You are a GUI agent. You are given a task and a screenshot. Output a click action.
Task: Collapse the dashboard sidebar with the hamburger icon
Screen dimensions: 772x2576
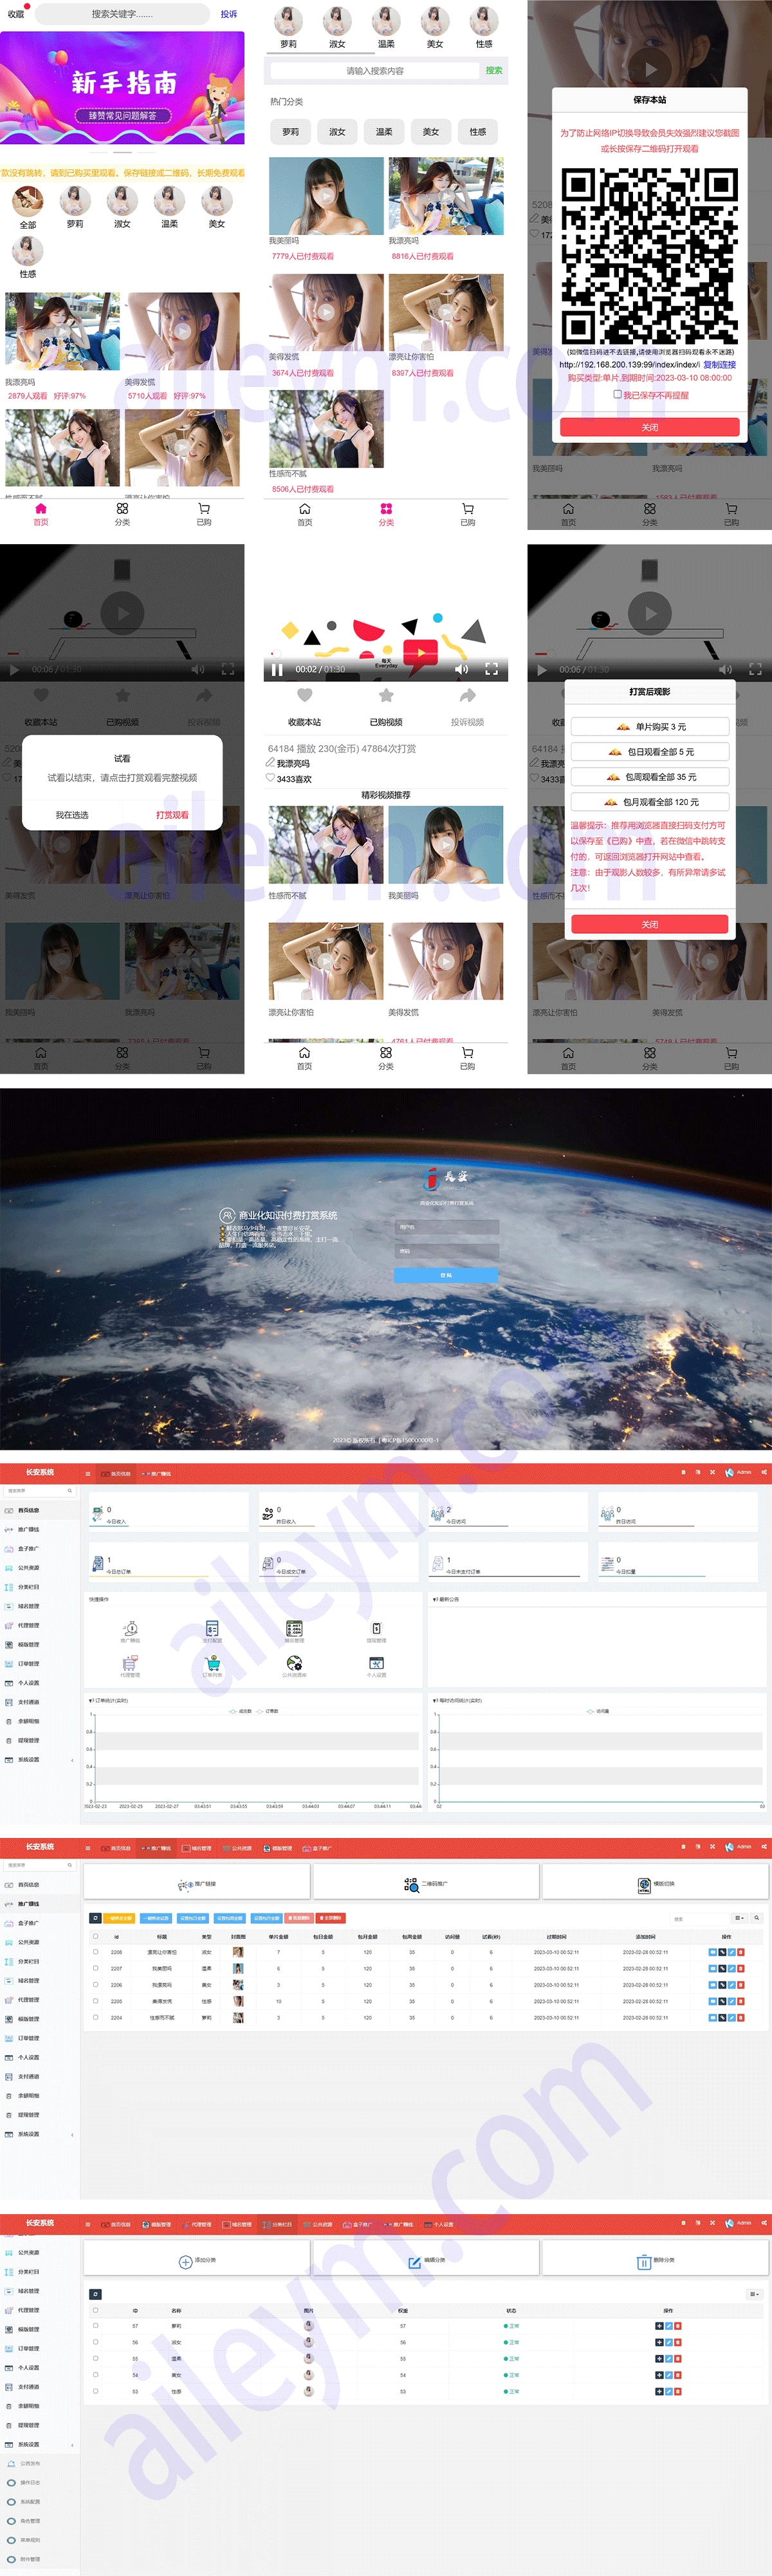click(x=88, y=1473)
